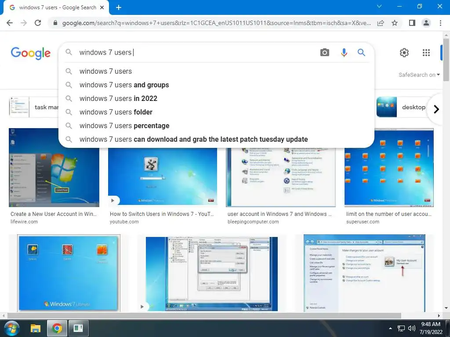Image resolution: width=450 pixels, height=337 pixels.
Task: Start voice search with microphone icon
Action: [344, 53]
